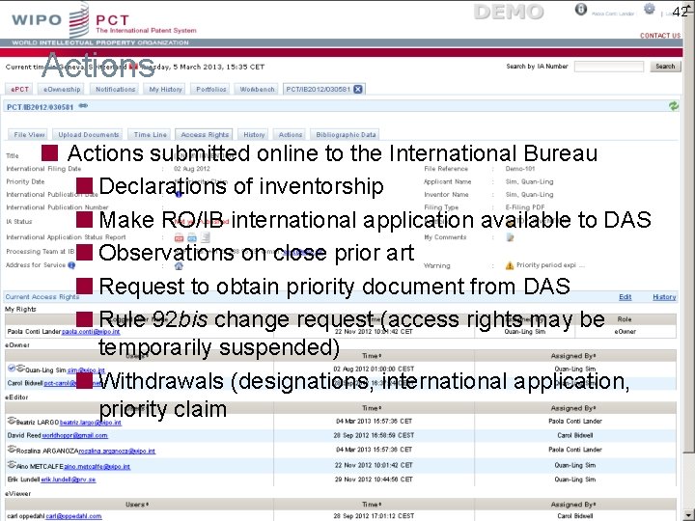Click the home address icon
695x521 pixels.
pos(179,266)
